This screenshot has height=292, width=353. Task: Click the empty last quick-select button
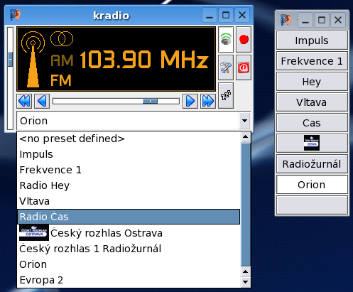312,205
